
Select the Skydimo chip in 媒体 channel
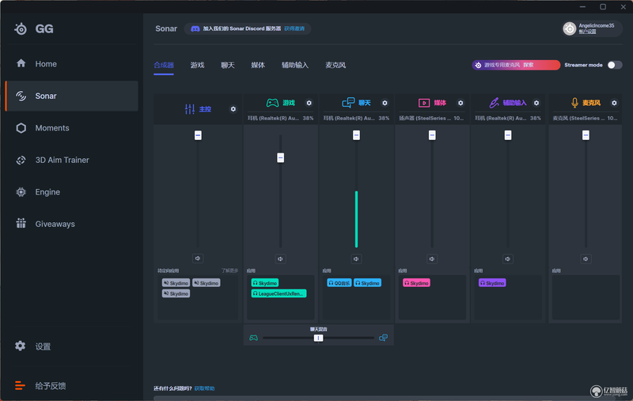click(416, 283)
